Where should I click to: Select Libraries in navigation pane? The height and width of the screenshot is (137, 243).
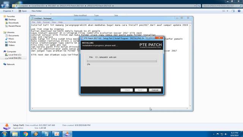click(x=11, y=32)
